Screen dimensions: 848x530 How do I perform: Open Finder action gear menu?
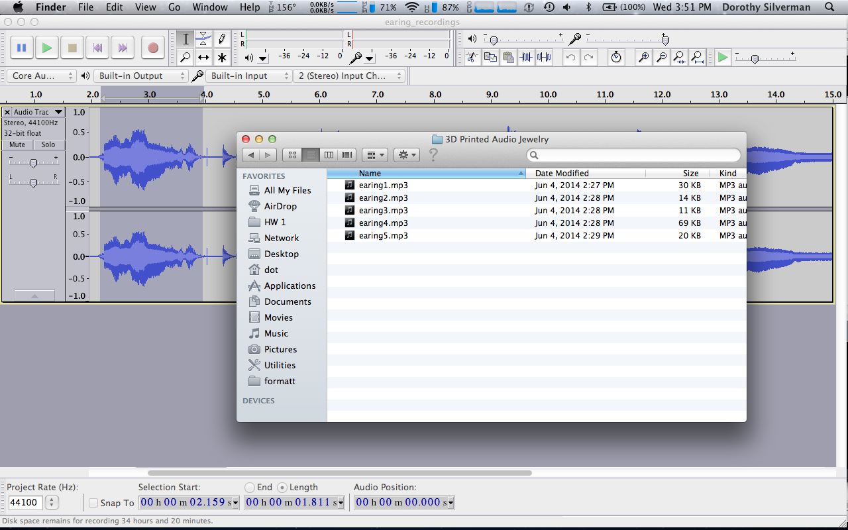click(x=406, y=155)
